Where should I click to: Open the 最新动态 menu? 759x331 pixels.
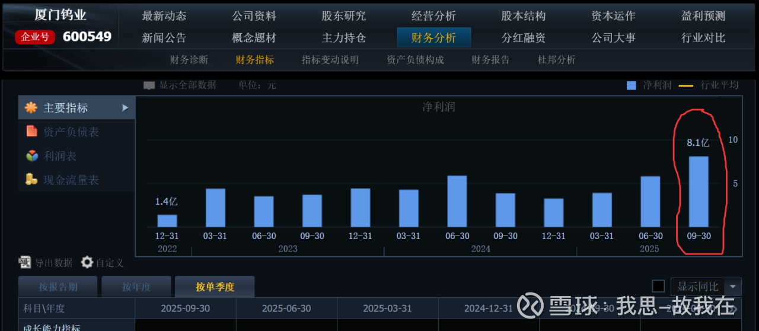click(x=164, y=16)
